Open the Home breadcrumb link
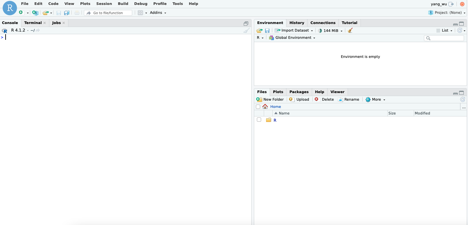This screenshot has height=225, width=468. tap(276, 107)
